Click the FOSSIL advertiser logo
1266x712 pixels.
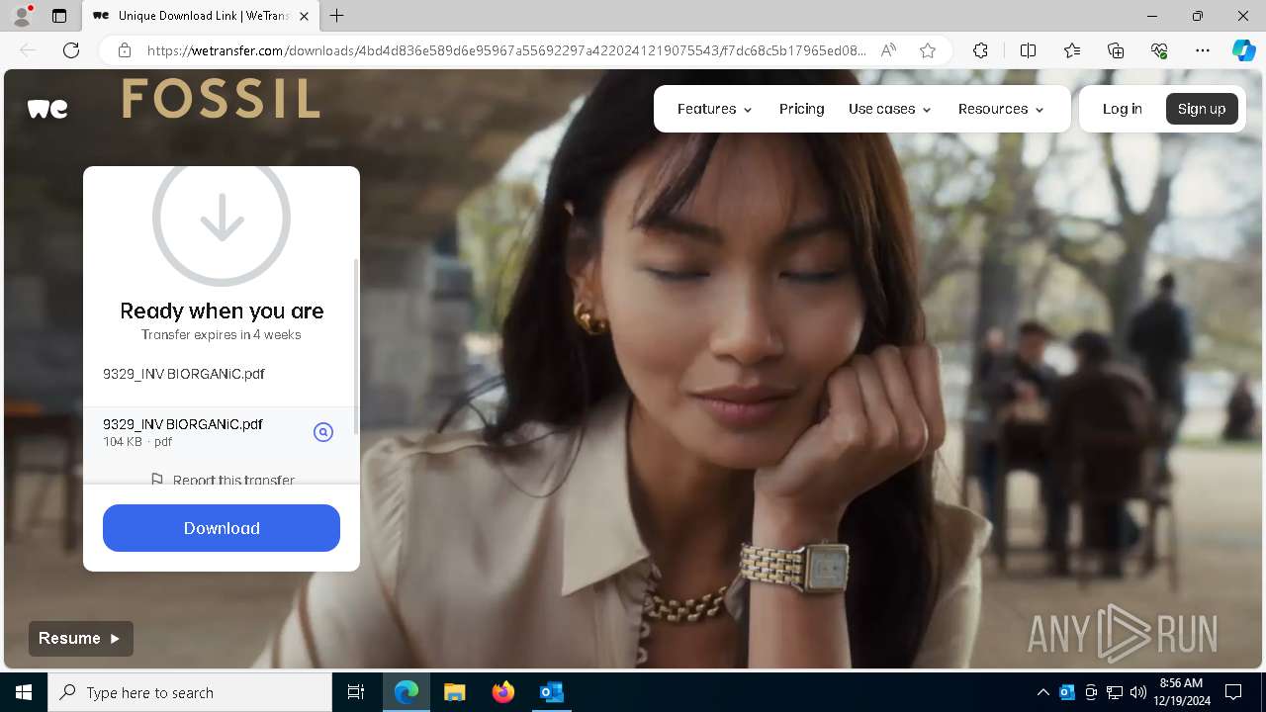(x=221, y=99)
